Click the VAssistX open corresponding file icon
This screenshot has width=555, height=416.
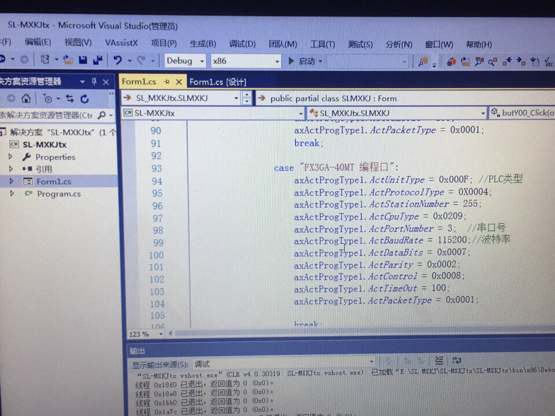(465, 62)
